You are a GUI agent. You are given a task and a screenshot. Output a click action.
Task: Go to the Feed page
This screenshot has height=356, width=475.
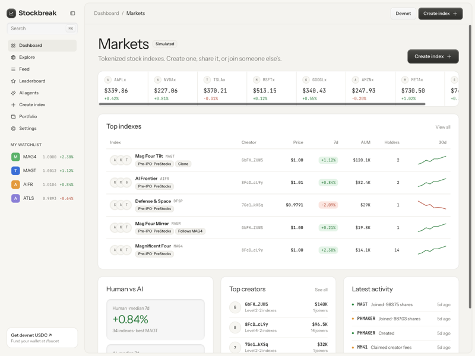[42, 69]
